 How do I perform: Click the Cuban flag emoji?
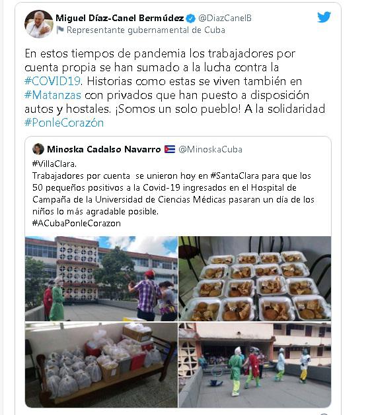click(x=170, y=149)
